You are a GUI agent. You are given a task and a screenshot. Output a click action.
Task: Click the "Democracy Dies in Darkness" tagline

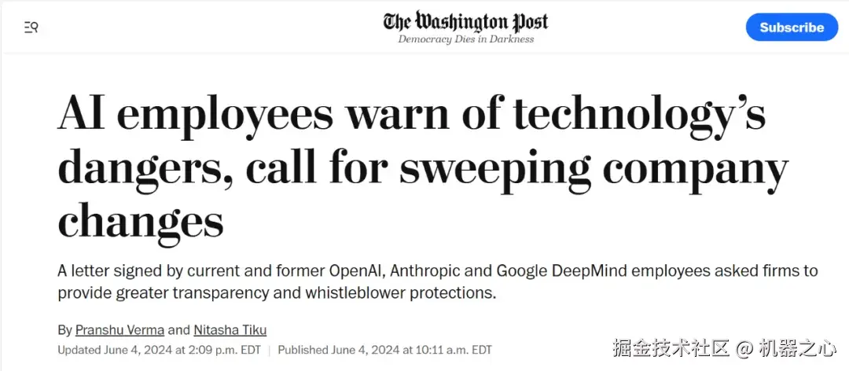pyautogui.click(x=465, y=39)
